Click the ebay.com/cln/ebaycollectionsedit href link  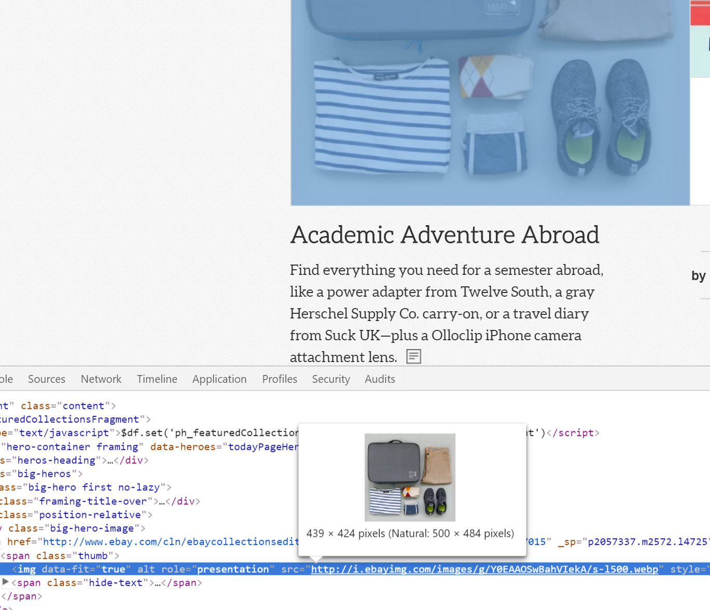pyautogui.click(x=171, y=542)
